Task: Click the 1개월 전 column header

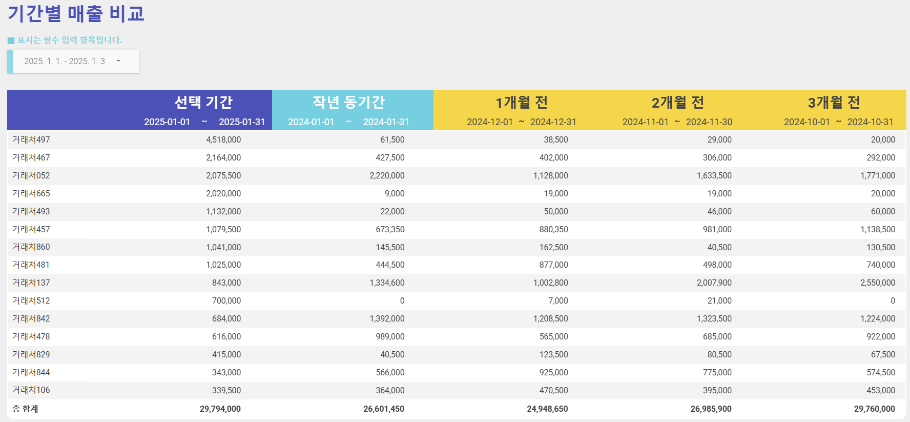Action: pyautogui.click(x=522, y=103)
